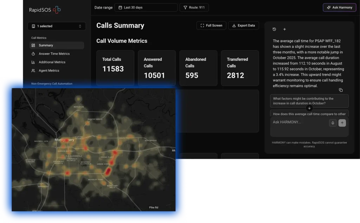This screenshot has width=360, height=223.
Task: Expand the suggested question with the down chevron
Action: [x=309, y=108]
